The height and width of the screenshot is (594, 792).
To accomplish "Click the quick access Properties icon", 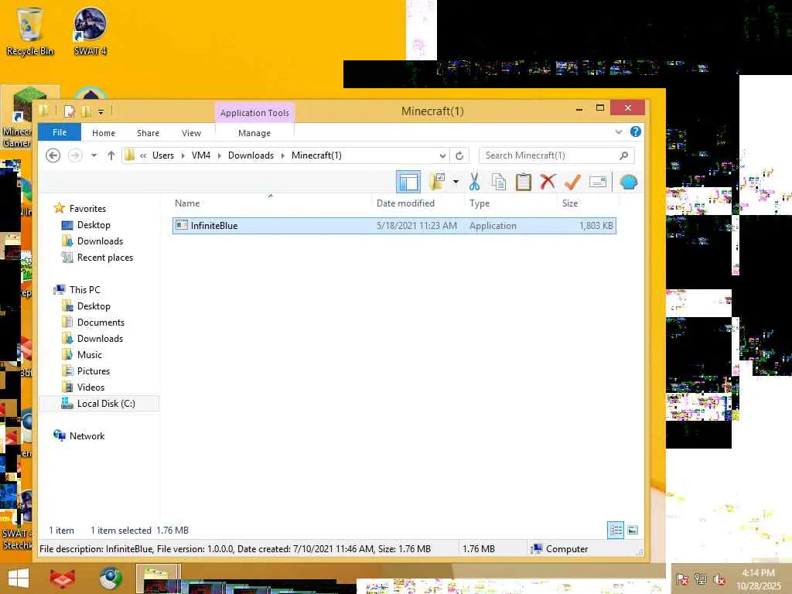I will coord(69,111).
